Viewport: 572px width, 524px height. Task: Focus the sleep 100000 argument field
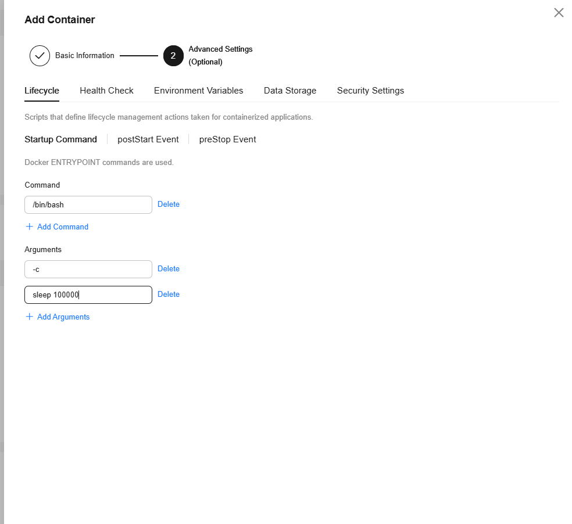[x=88, y=295]
